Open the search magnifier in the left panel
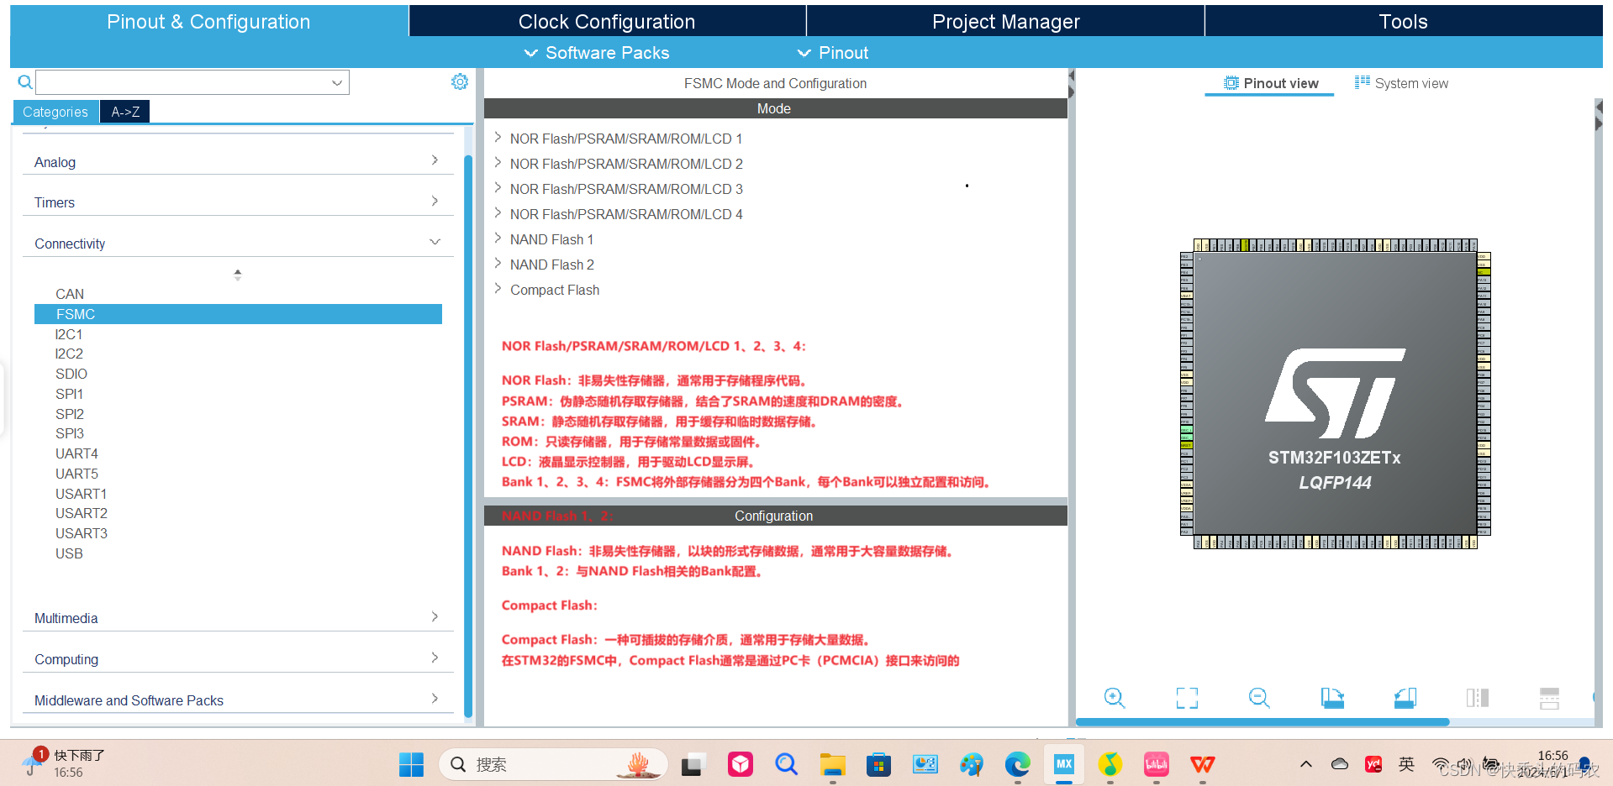This screenshot has height=786, width=1613. tap(24, 81)
